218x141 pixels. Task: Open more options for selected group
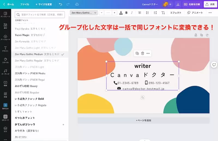coord(148,53)
